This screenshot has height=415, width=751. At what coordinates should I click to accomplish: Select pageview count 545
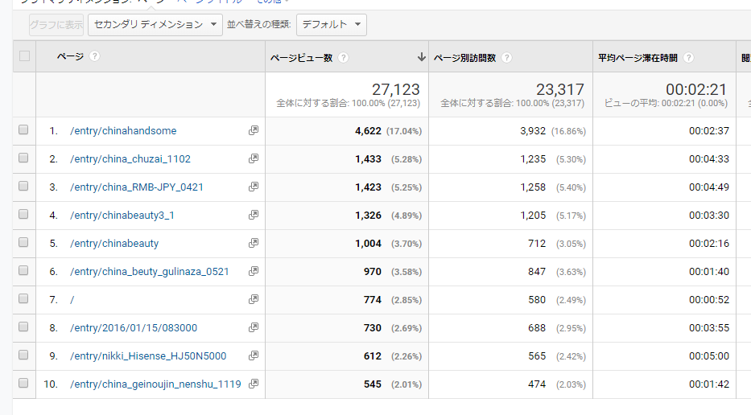pos(373,384)
